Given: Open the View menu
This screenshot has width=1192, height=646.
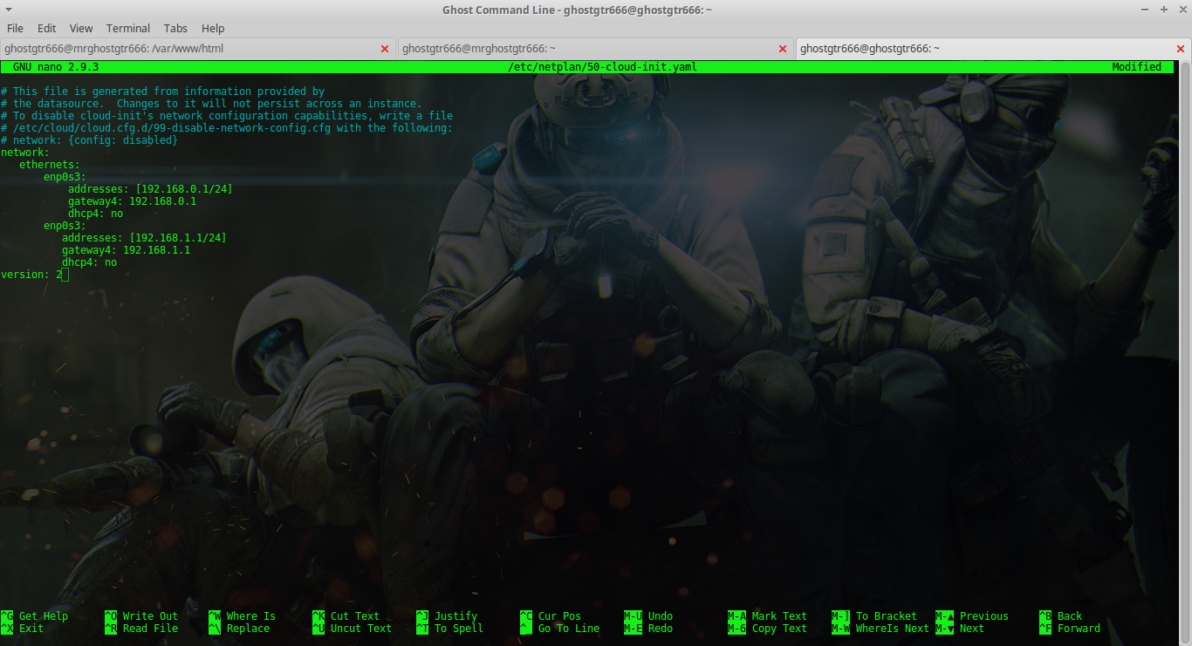Looking at the screenshot, I should [x=81, y=28].
